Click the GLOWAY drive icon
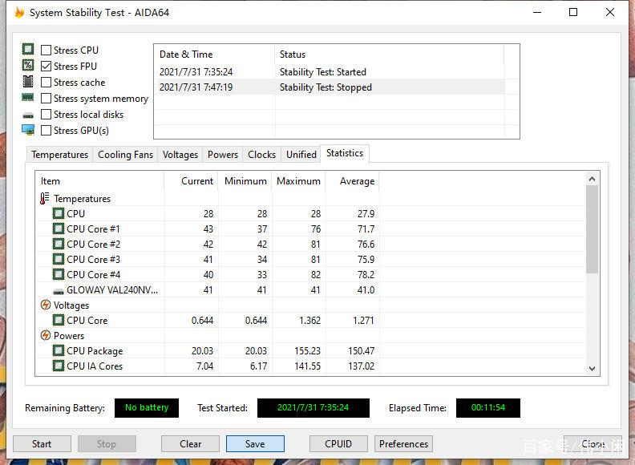This screenshot has width=635, height=465. click(x=58, y=290)
